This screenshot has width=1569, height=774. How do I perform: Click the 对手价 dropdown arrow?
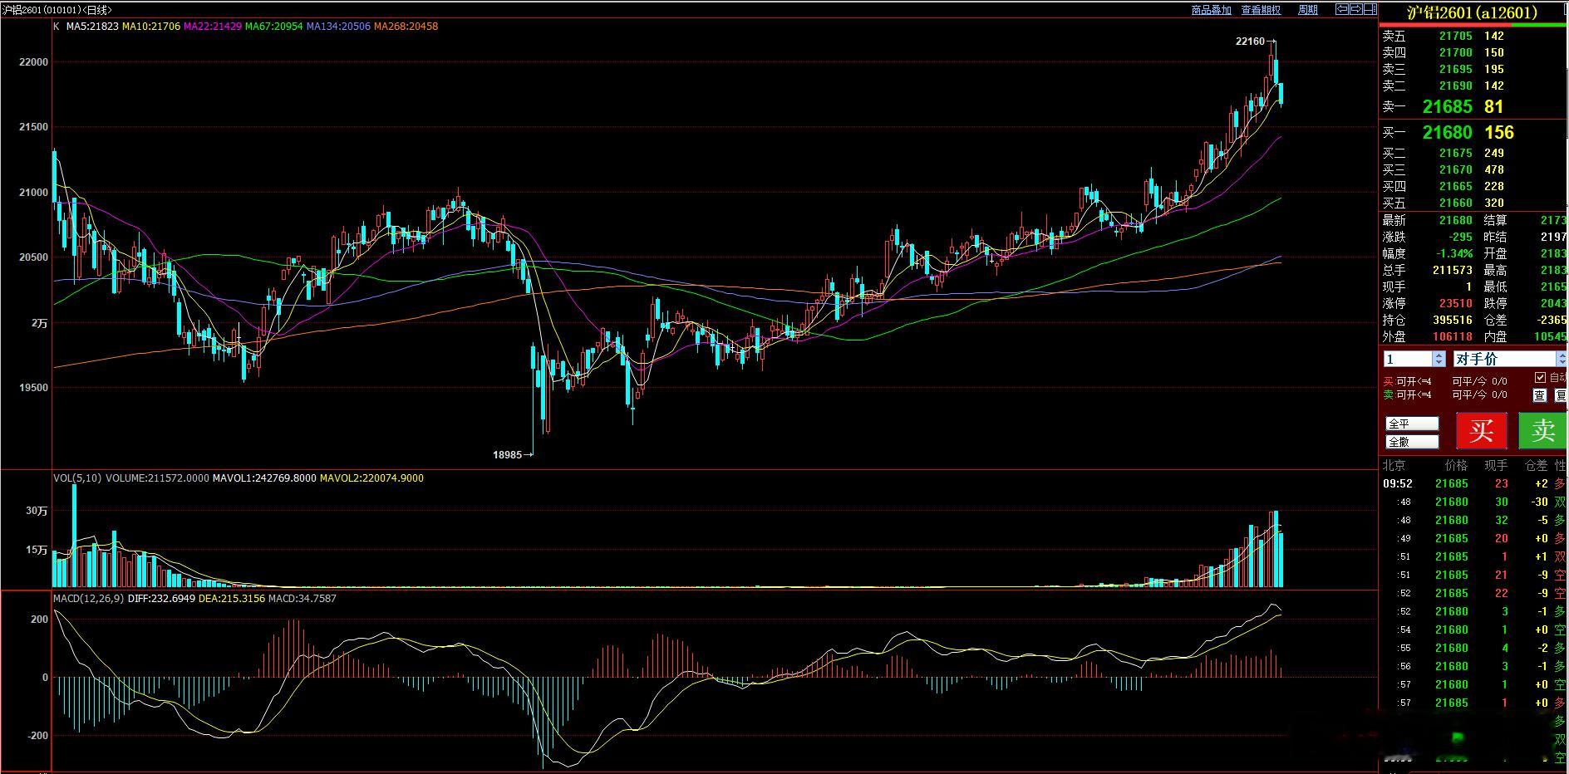[1562, 359]
